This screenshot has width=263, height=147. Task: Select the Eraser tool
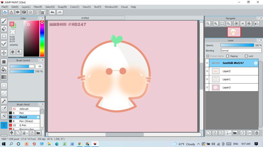4,29
